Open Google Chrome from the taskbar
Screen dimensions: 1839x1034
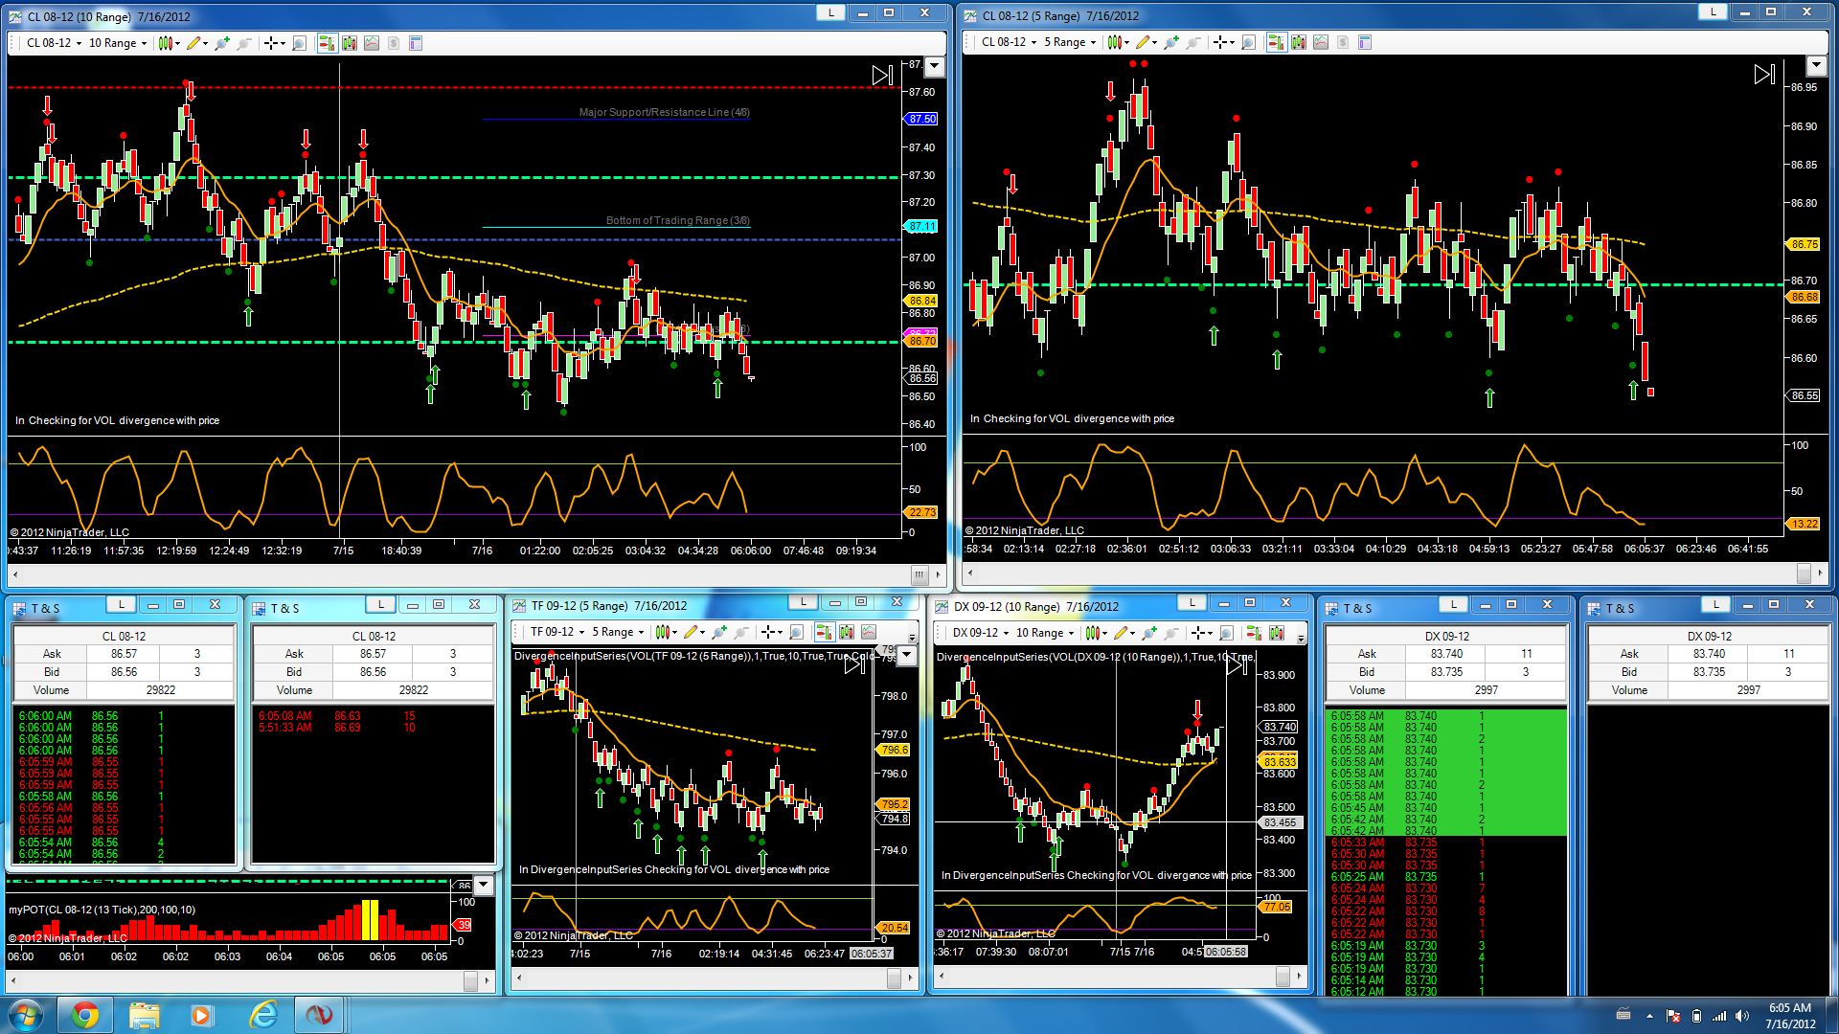point(84,1015)
